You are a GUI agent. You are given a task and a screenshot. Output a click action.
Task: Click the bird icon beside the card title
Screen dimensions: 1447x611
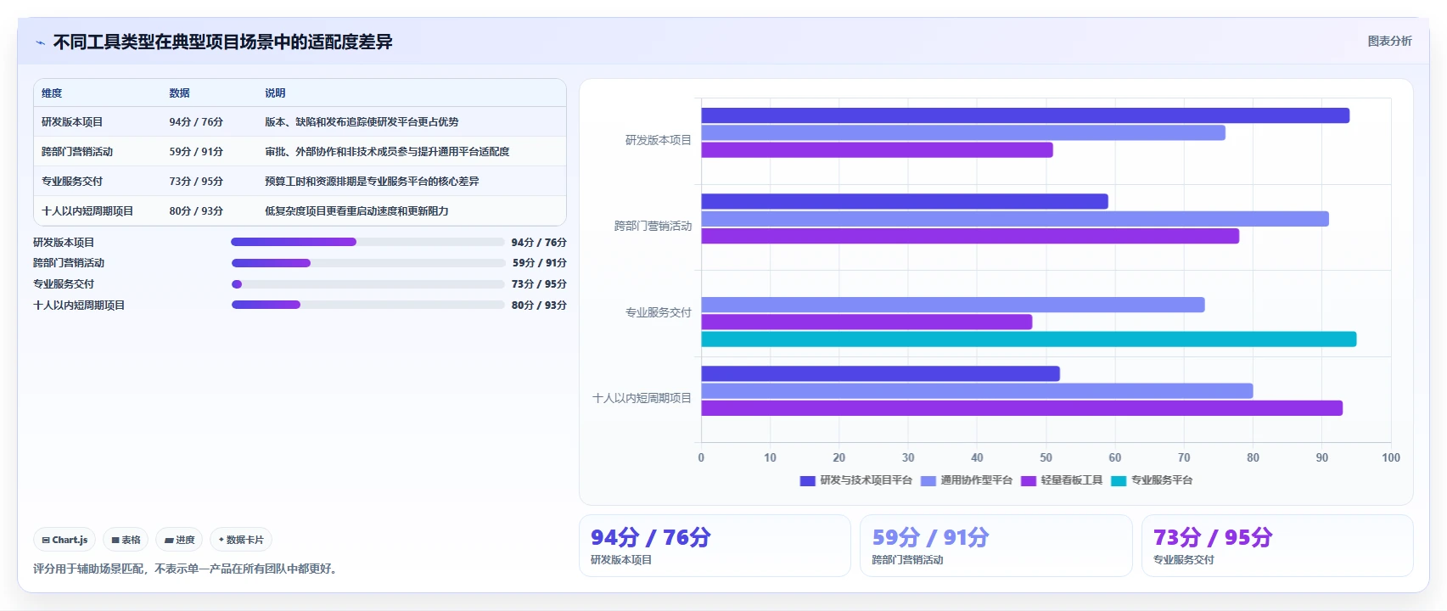[x=40, y=42]
